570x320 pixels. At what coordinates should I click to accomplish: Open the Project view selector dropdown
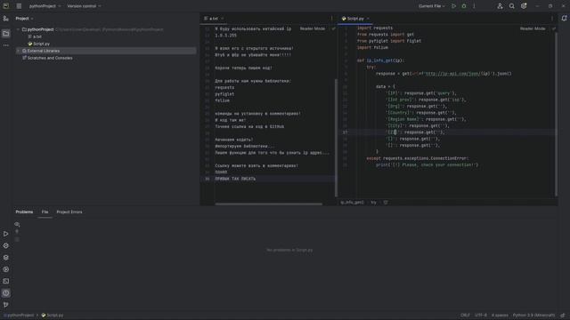[x=24, y=19]
